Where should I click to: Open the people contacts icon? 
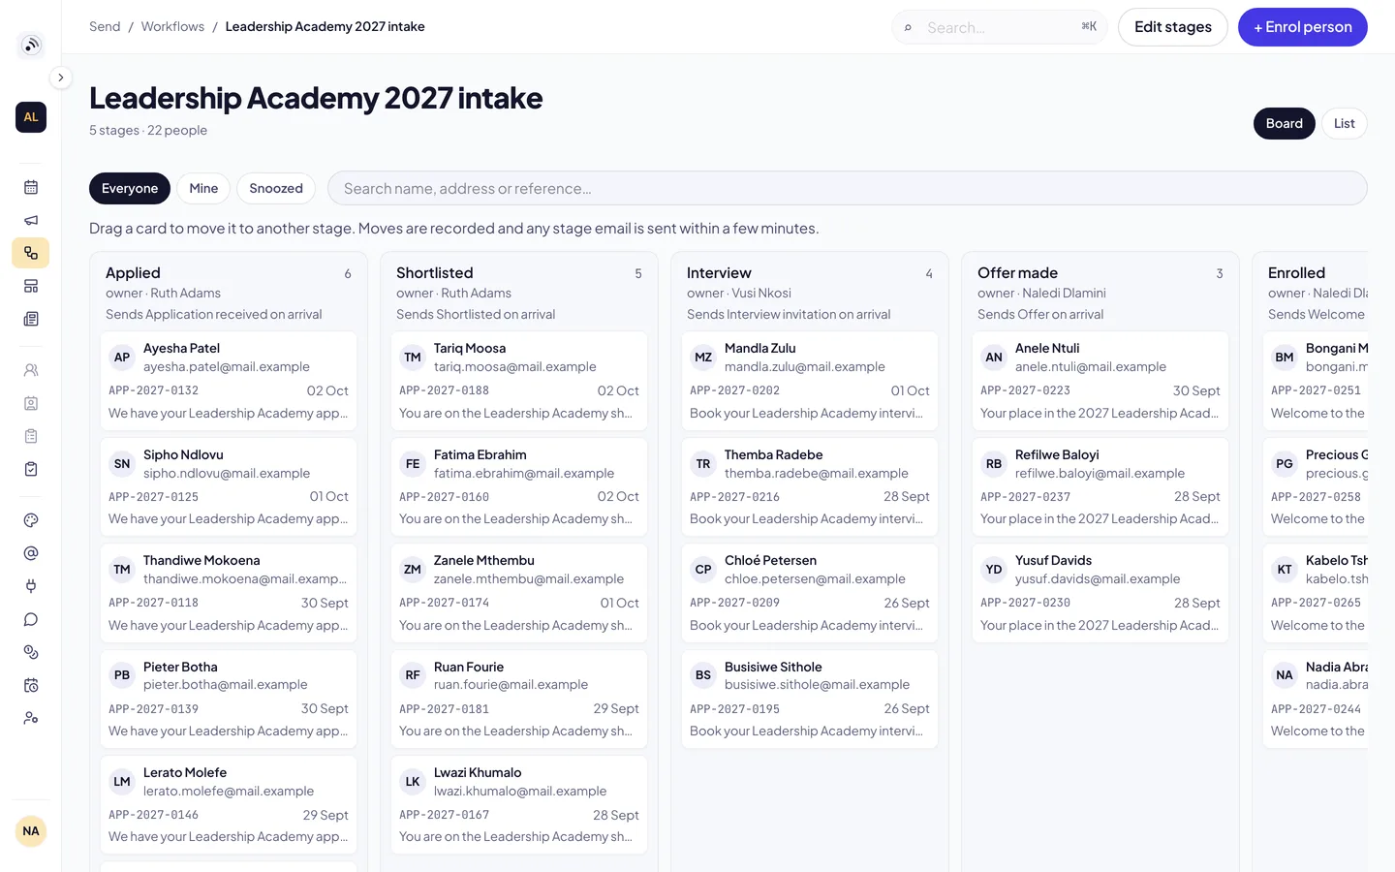point(31,370)
